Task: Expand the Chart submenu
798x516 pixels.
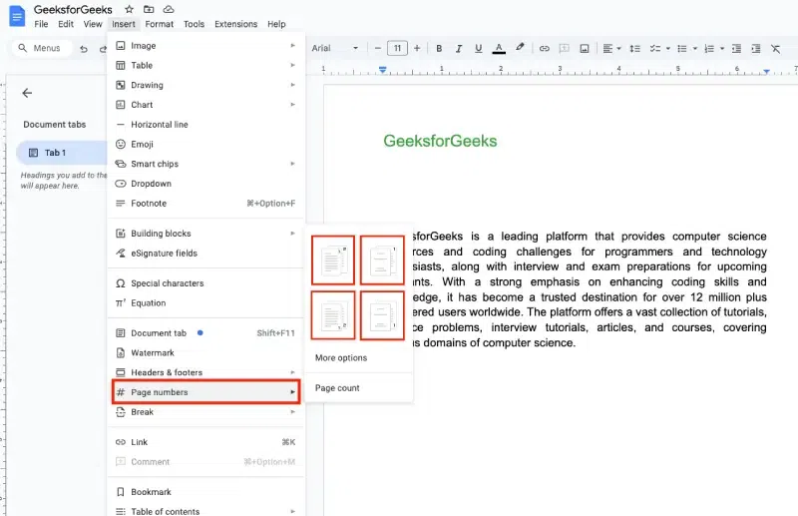Action: click(x=205, y=105)
